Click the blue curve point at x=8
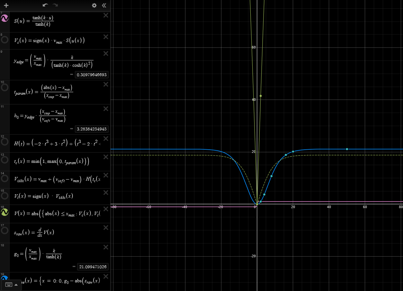The width and height of the screenshot is (403, 291). 272,176
